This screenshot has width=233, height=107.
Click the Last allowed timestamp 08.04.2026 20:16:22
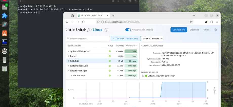tap(171, 65)
